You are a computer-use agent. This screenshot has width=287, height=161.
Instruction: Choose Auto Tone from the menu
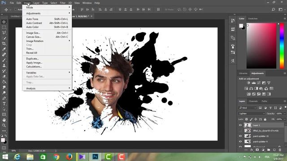[x=47, y=19]
